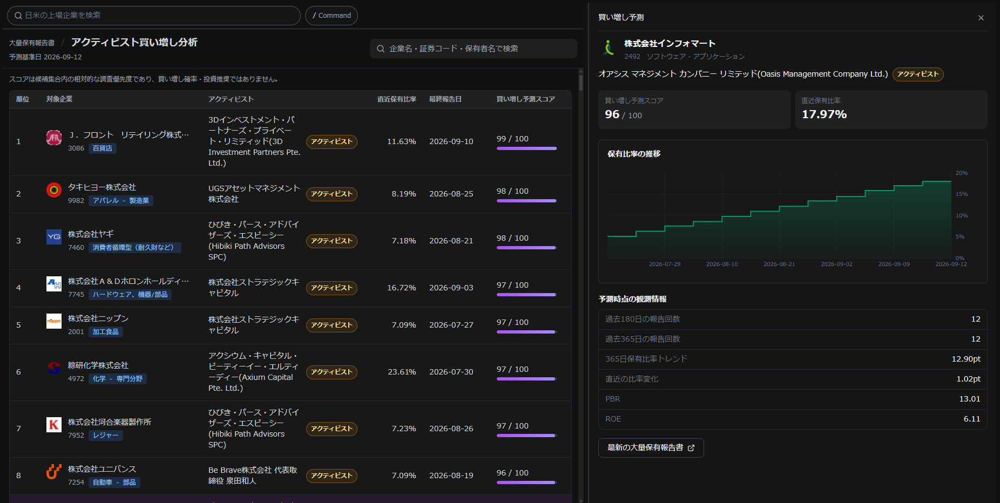Viewport: 1000px width, 503px height.
Task: Click the search magnifier icon in top bar
Action: 18,16
